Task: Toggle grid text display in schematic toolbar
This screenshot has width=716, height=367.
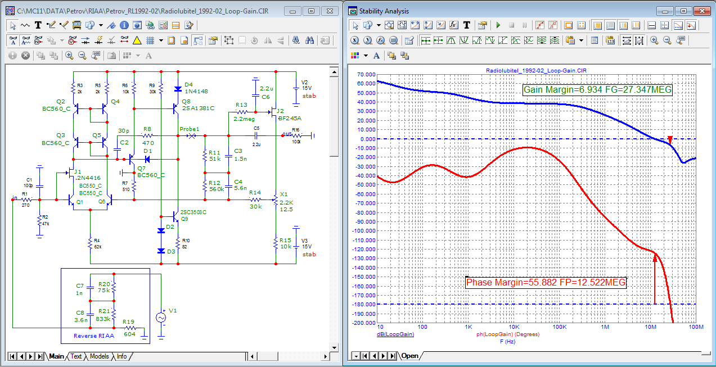Action: coord(13,40)
